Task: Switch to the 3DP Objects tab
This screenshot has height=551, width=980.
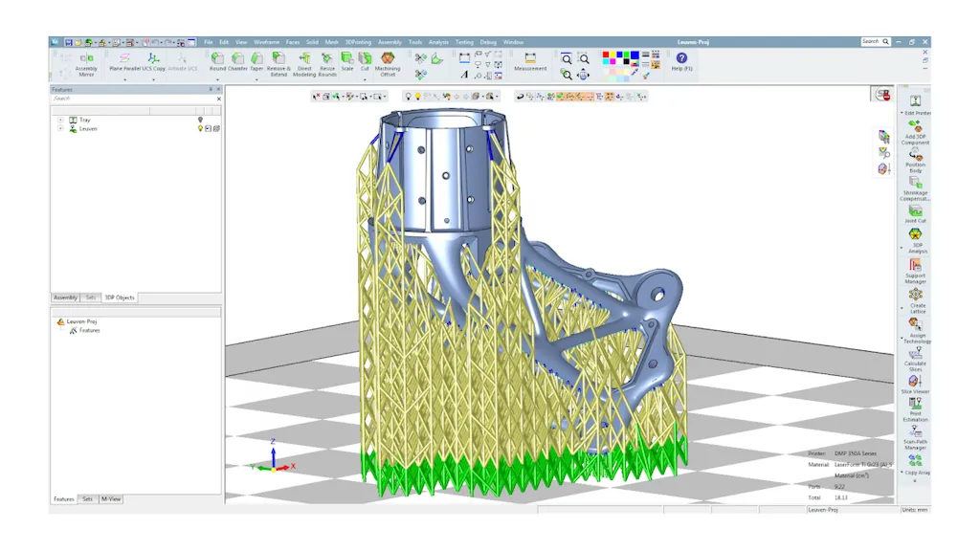Action: tap(119, 298)
